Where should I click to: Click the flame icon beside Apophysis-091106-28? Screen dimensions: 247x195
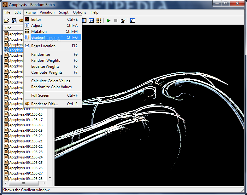[6, 178]
